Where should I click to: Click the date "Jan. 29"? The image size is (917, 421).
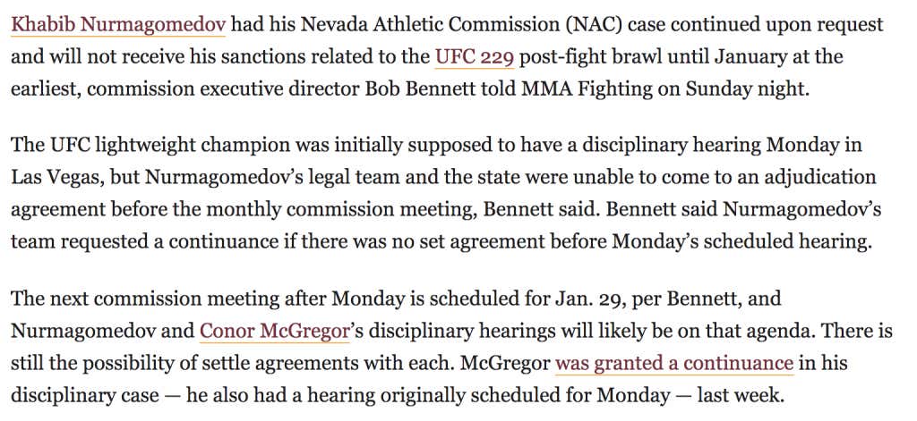tap(595, 298)
